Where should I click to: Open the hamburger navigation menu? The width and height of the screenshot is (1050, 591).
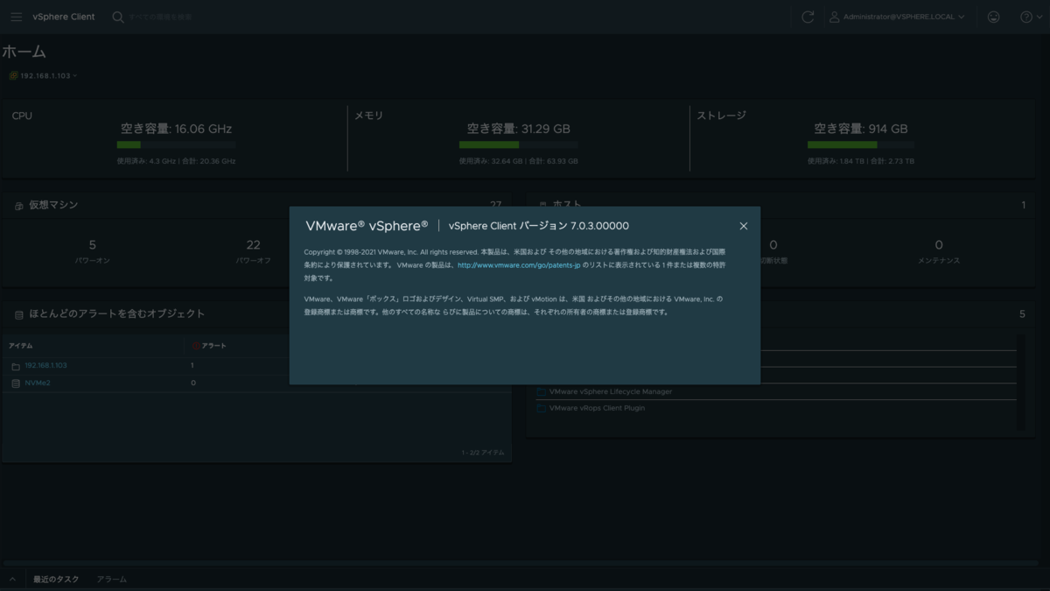(17, 17)
